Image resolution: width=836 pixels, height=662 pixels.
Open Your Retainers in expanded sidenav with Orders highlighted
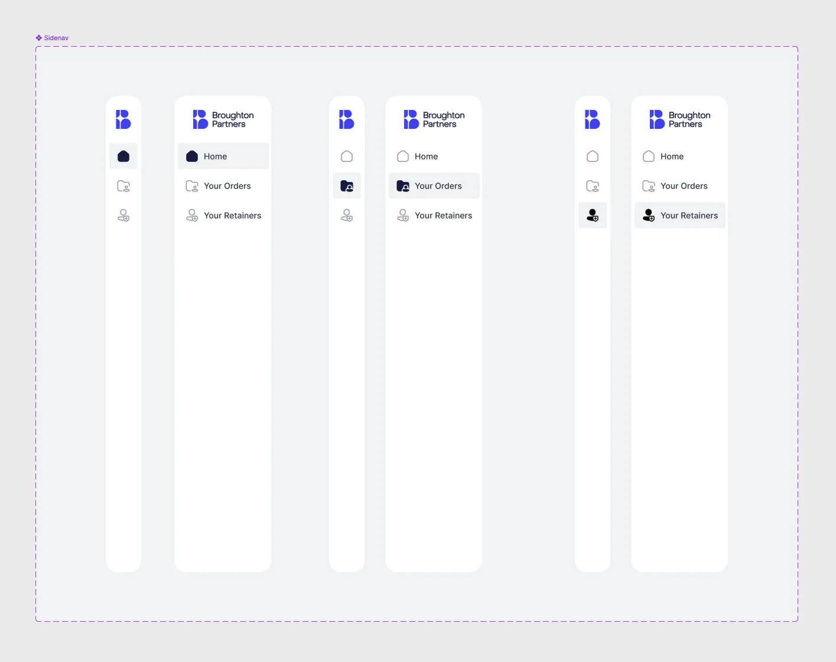pos(434,215)
